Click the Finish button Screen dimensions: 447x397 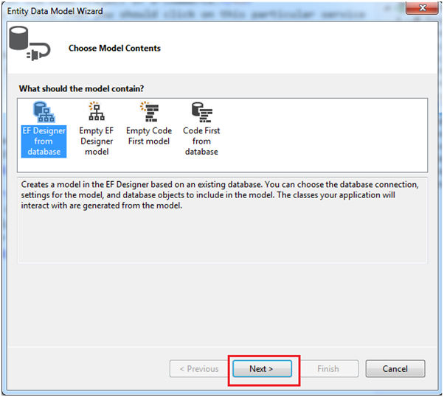pos(329,370)
